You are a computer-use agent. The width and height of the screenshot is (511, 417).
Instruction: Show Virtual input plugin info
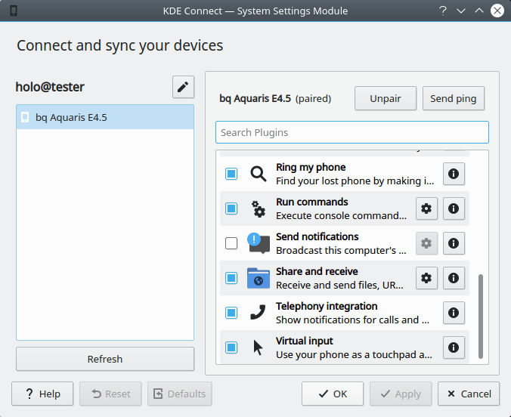point(454,347)
